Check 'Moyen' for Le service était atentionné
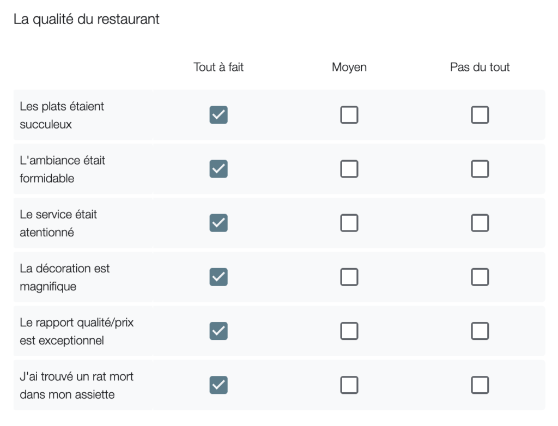Image resolution: width=558 pixels, height=426 pixels. (x=349, y=223)
